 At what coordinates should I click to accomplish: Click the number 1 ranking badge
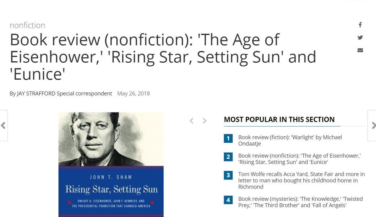click(228, 138)
